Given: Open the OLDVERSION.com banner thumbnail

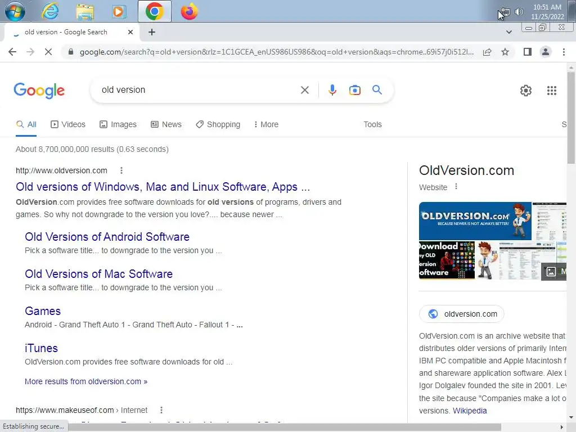Looking at the screenshot, I should click(475, 220).
